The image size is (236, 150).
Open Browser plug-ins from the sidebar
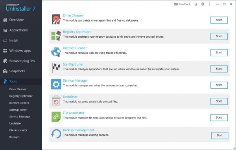[21, 61]
